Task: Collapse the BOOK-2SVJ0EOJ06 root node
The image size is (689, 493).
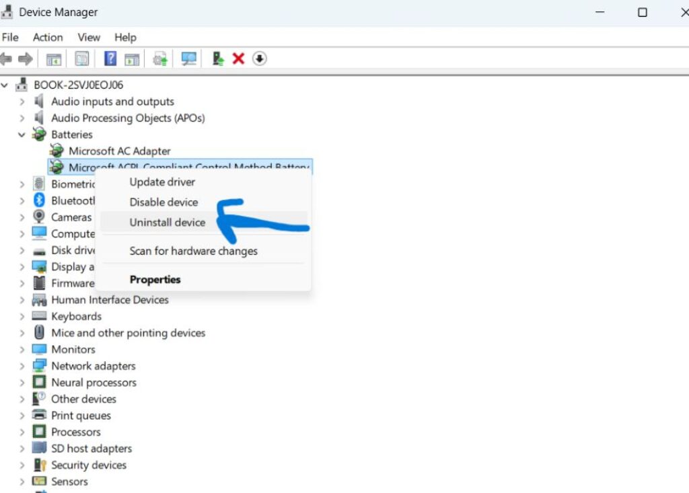Action: coord(5,85)
